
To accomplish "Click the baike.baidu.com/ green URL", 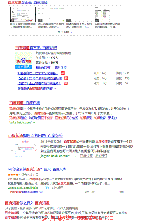I will (20, 122).
